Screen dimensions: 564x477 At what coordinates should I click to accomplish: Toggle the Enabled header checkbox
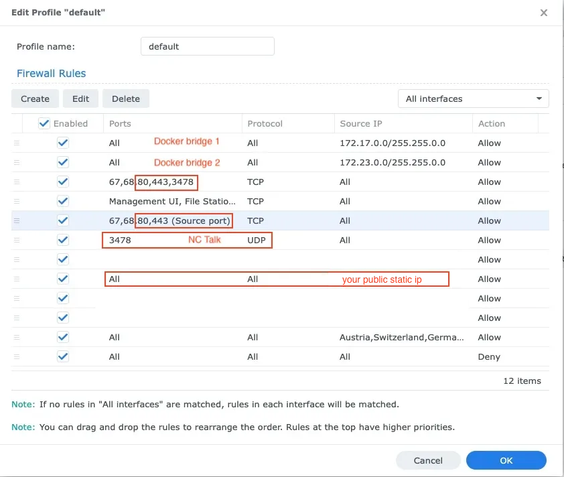(x=44, y=123)
